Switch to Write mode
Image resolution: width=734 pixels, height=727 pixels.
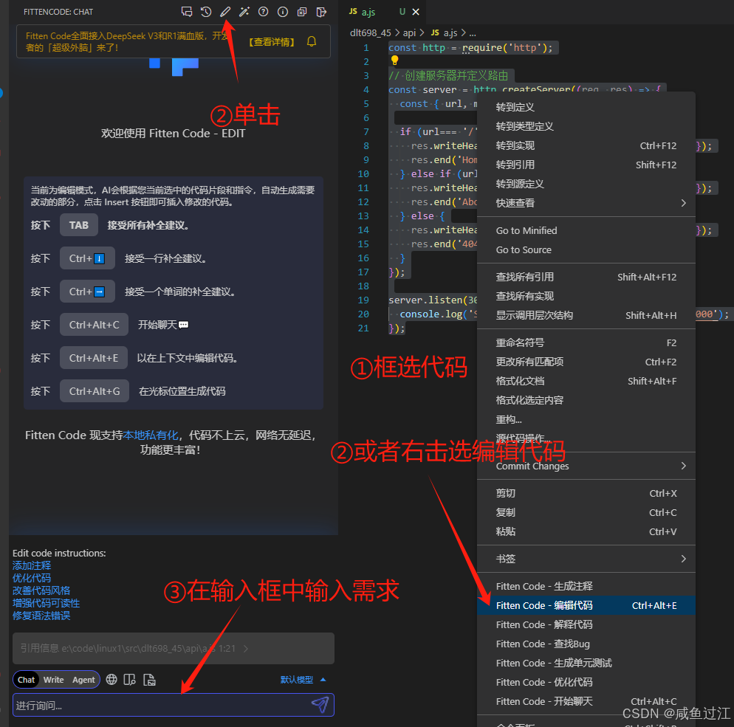53,679
